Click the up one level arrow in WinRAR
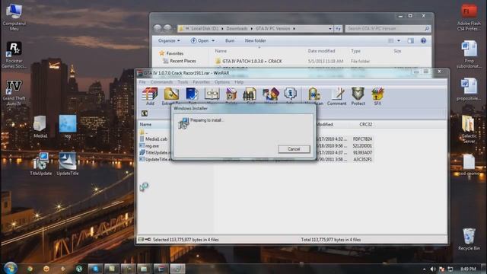Image resolution: width=487 pixels, height=274 pixels. (145, 113)
